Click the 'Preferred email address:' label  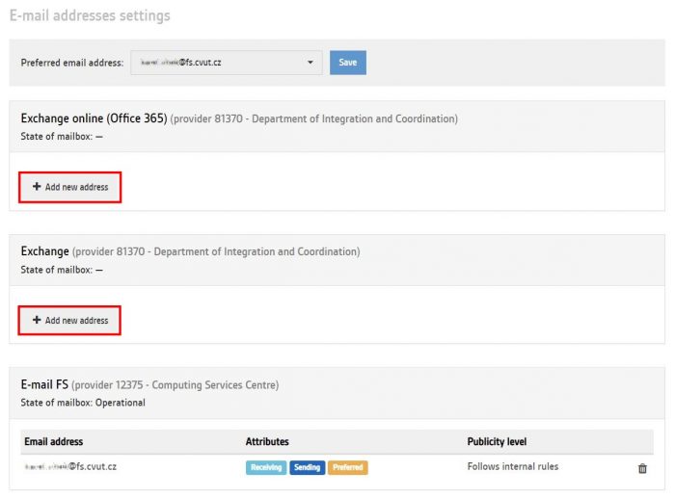72,63
